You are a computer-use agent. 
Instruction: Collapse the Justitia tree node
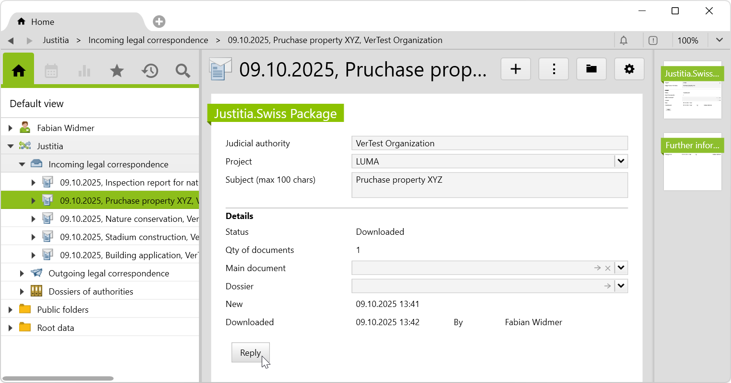[x=11, y=146]
